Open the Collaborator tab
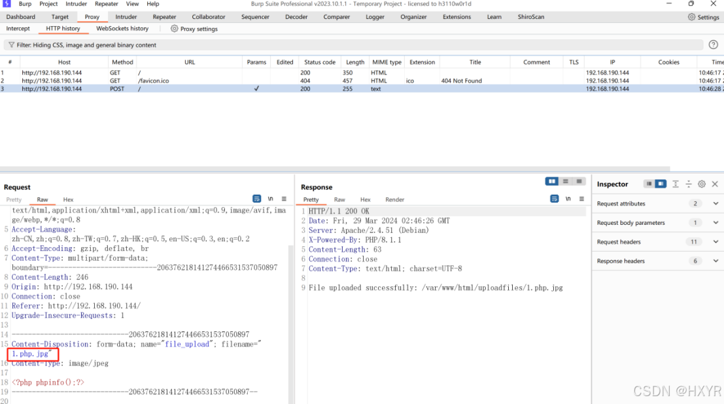Image resolution: width=724 pixels, height=404 pixels. pos(209,16)
